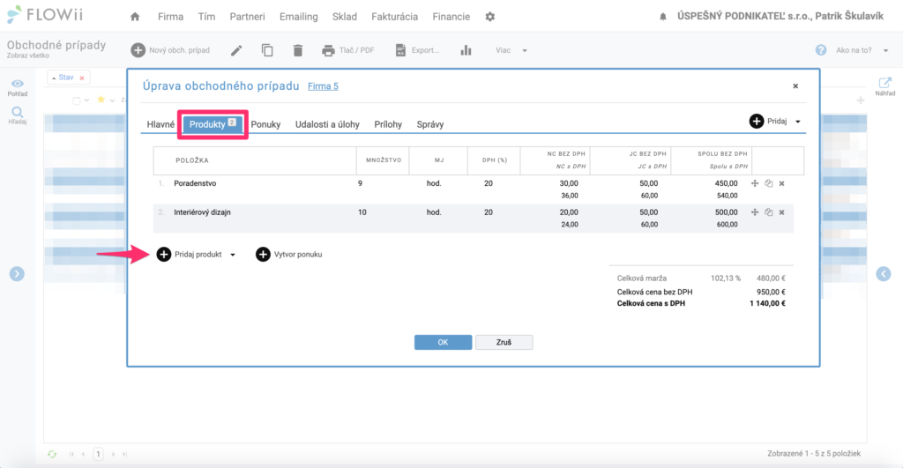Duplicate the Interiérový dizajn item

pos(768,212)
